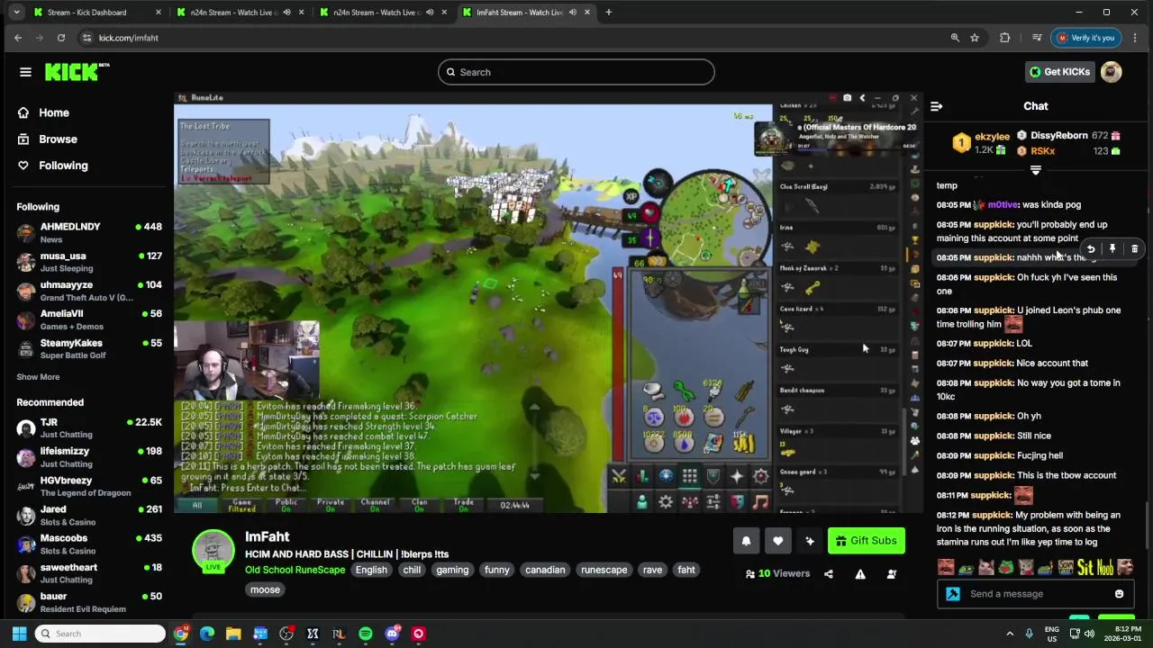Switch to the Stream - Kick Dashboard tab
Screen dimensions: 1153x648
click(x=95, y=13)
